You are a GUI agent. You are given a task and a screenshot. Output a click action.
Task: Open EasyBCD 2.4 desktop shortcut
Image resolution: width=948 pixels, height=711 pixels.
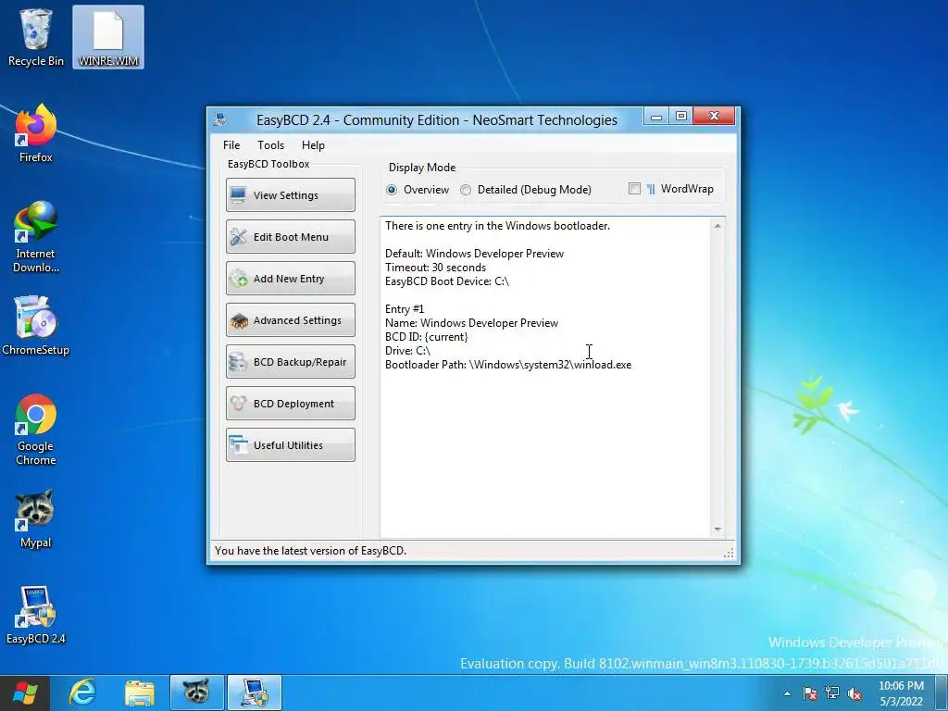[36, 615]
